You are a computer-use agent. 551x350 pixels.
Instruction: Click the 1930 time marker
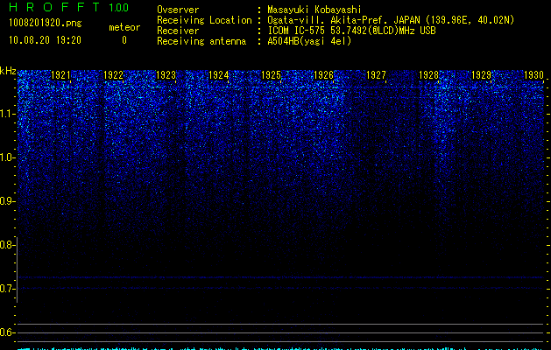[x=533, y=75]
